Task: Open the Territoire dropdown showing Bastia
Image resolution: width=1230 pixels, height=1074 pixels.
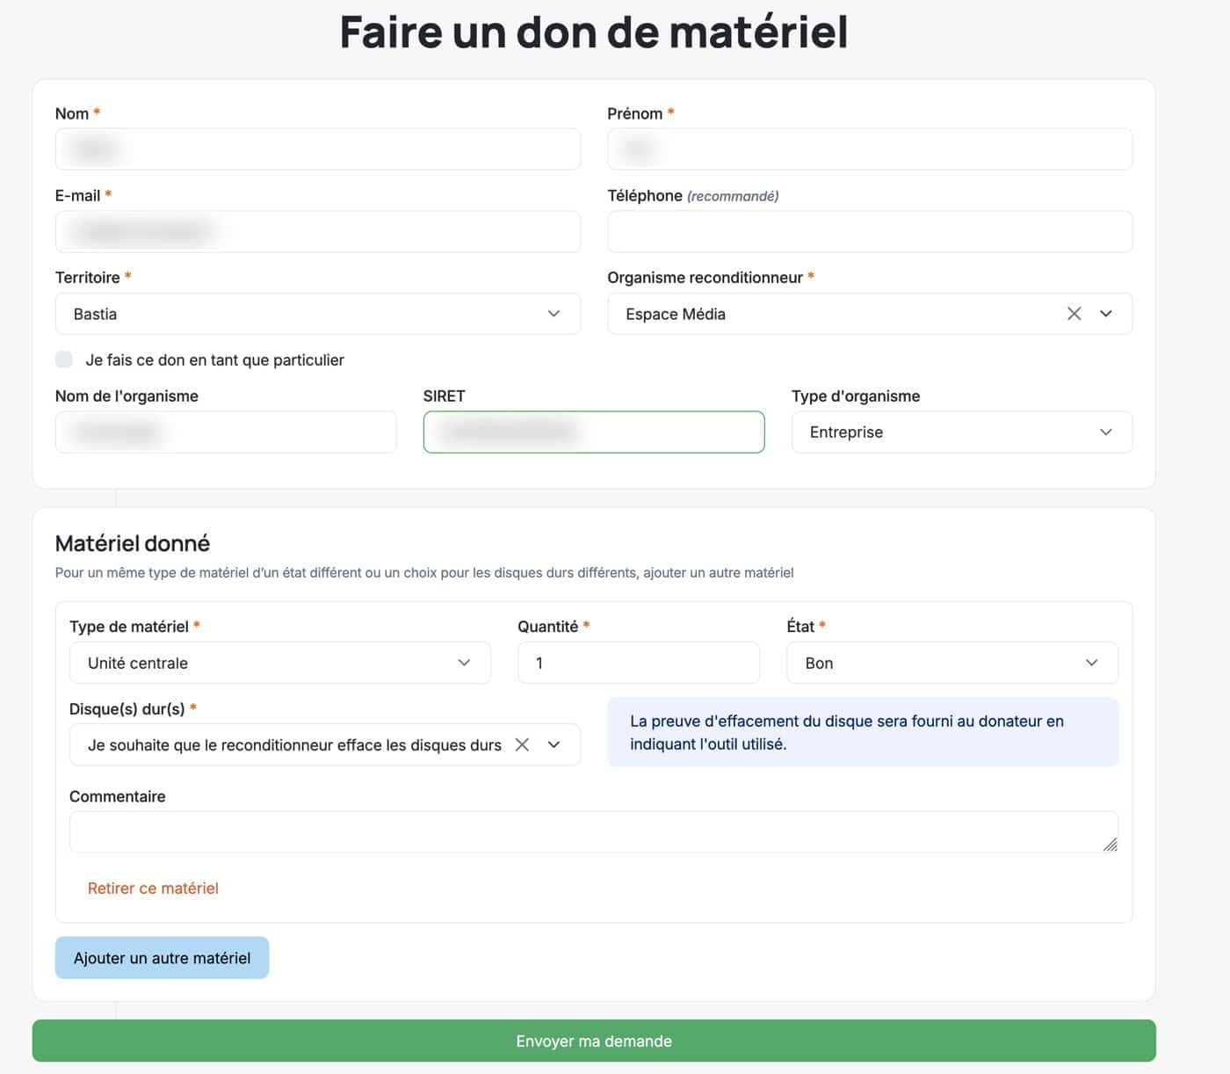Action: tap(318, 314)
